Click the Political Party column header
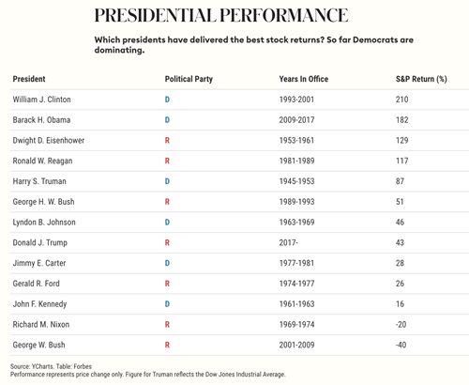Viewport: 469px width, 385px height. 189,79
